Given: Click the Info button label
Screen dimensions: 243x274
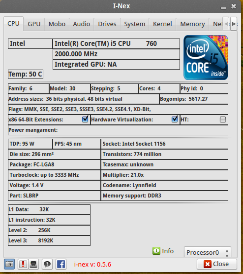Looking at the screenshot, I should click(168, 251).
